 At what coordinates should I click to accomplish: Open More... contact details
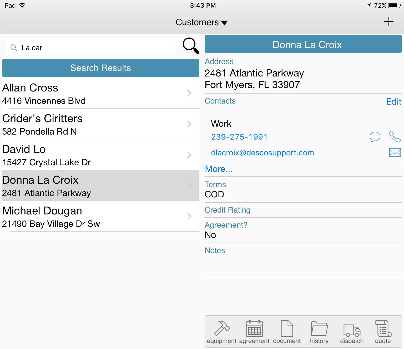[219, 169]
